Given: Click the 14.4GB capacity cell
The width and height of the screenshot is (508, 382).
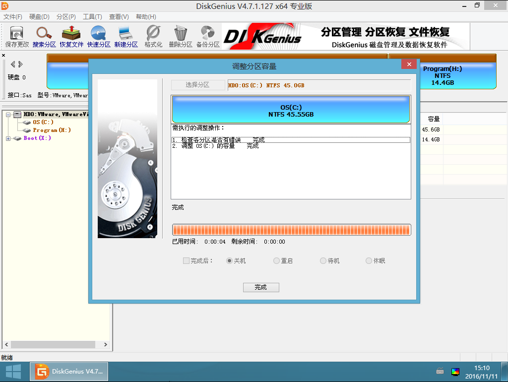Looking at the screenshot, I should point(431,139).
